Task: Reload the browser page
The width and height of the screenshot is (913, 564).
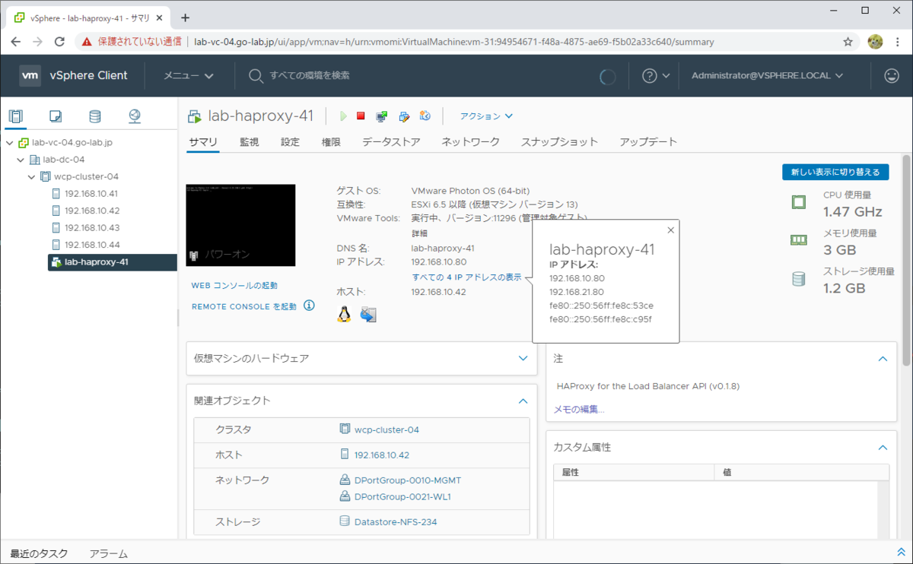Action: coord(59,42)
